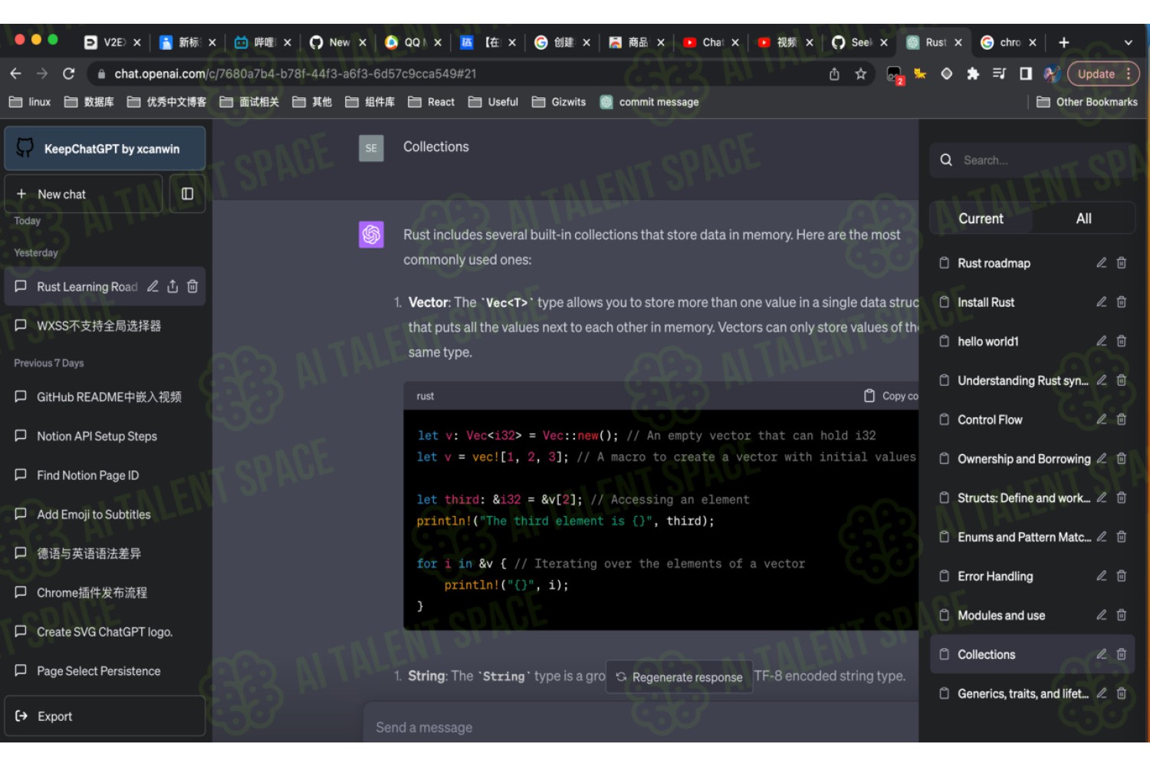Viewport: 1150px width, 767px height.
Task: Close the Rust browser tab
Action: pyautogui.click(x=958, y=43)
